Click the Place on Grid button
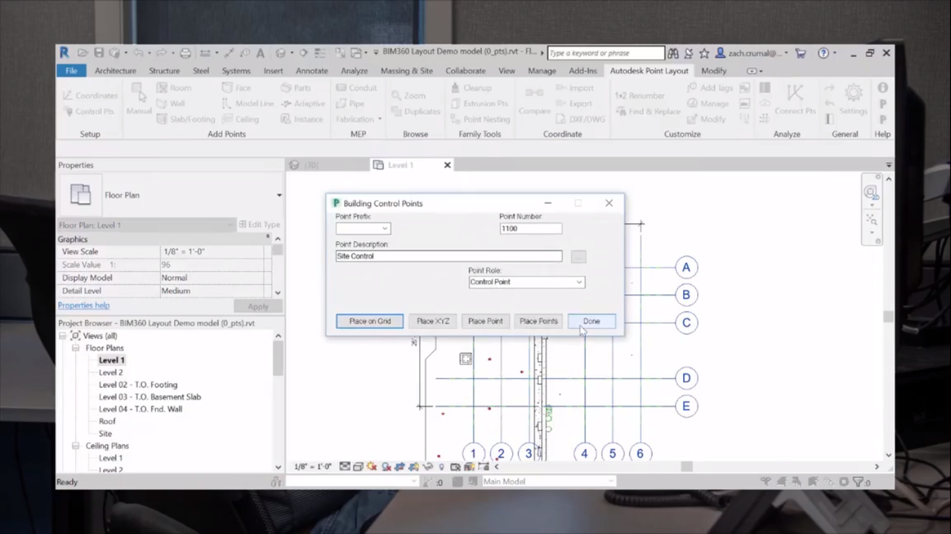The width and height of the screenshot is (951, 534). 370,321
